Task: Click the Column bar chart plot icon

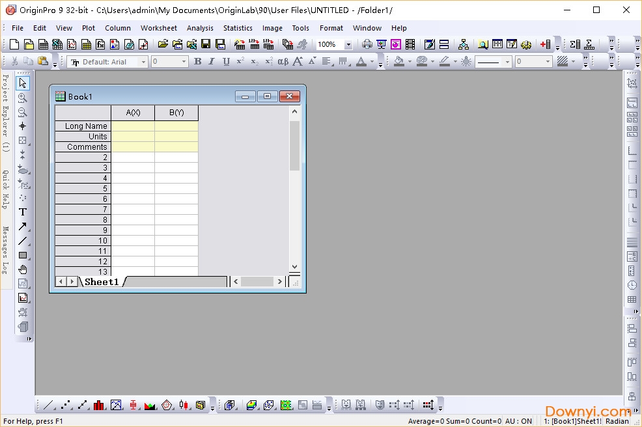Action: coord(99,405)
